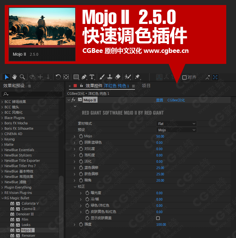Select the Pen tool
The height and width of the screenshot is (238, 236).
click(84, 77)
